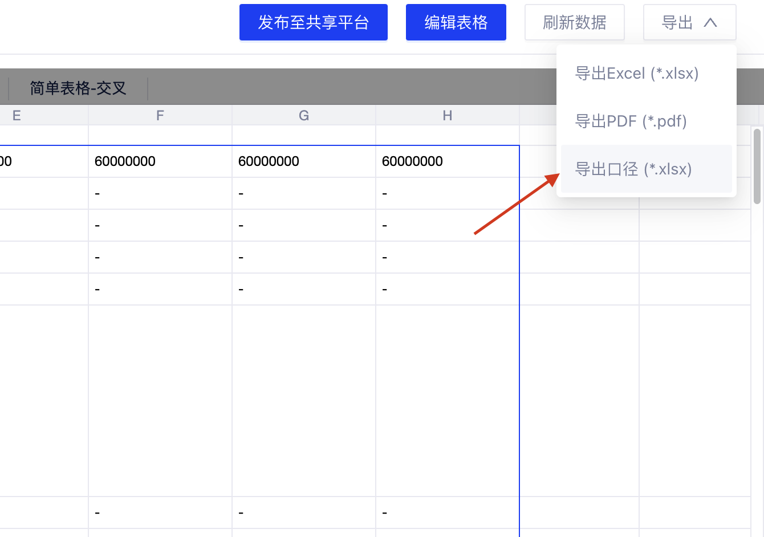Screen dimensions: 764x537
Task: Click the vertical scrollbar thumb
Action: pos(757,166)
